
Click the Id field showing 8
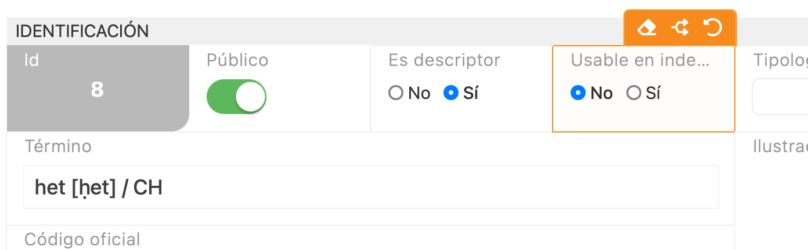[97, 90]
